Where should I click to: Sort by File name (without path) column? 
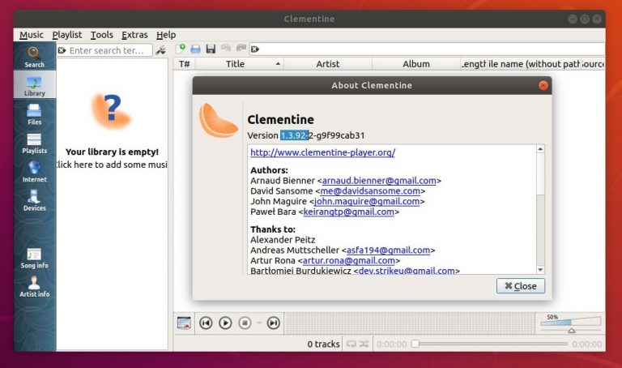[x=534, y=64]
